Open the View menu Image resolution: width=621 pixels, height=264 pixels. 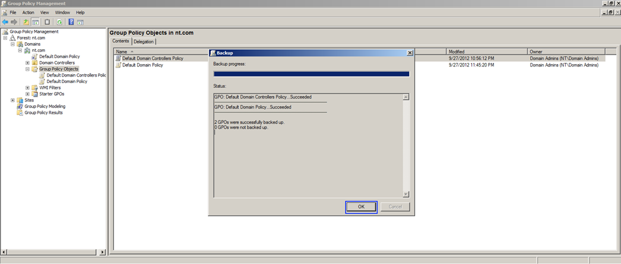tap(45, 12)
